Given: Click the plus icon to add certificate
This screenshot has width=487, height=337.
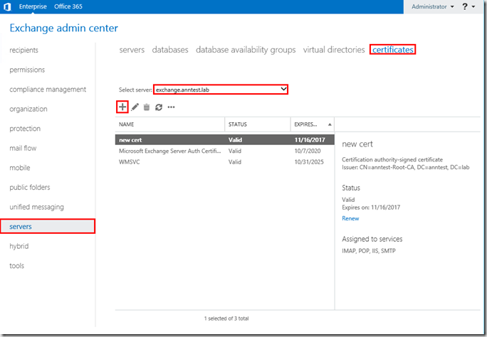Looking at the screenshot, I should (122, 107).
